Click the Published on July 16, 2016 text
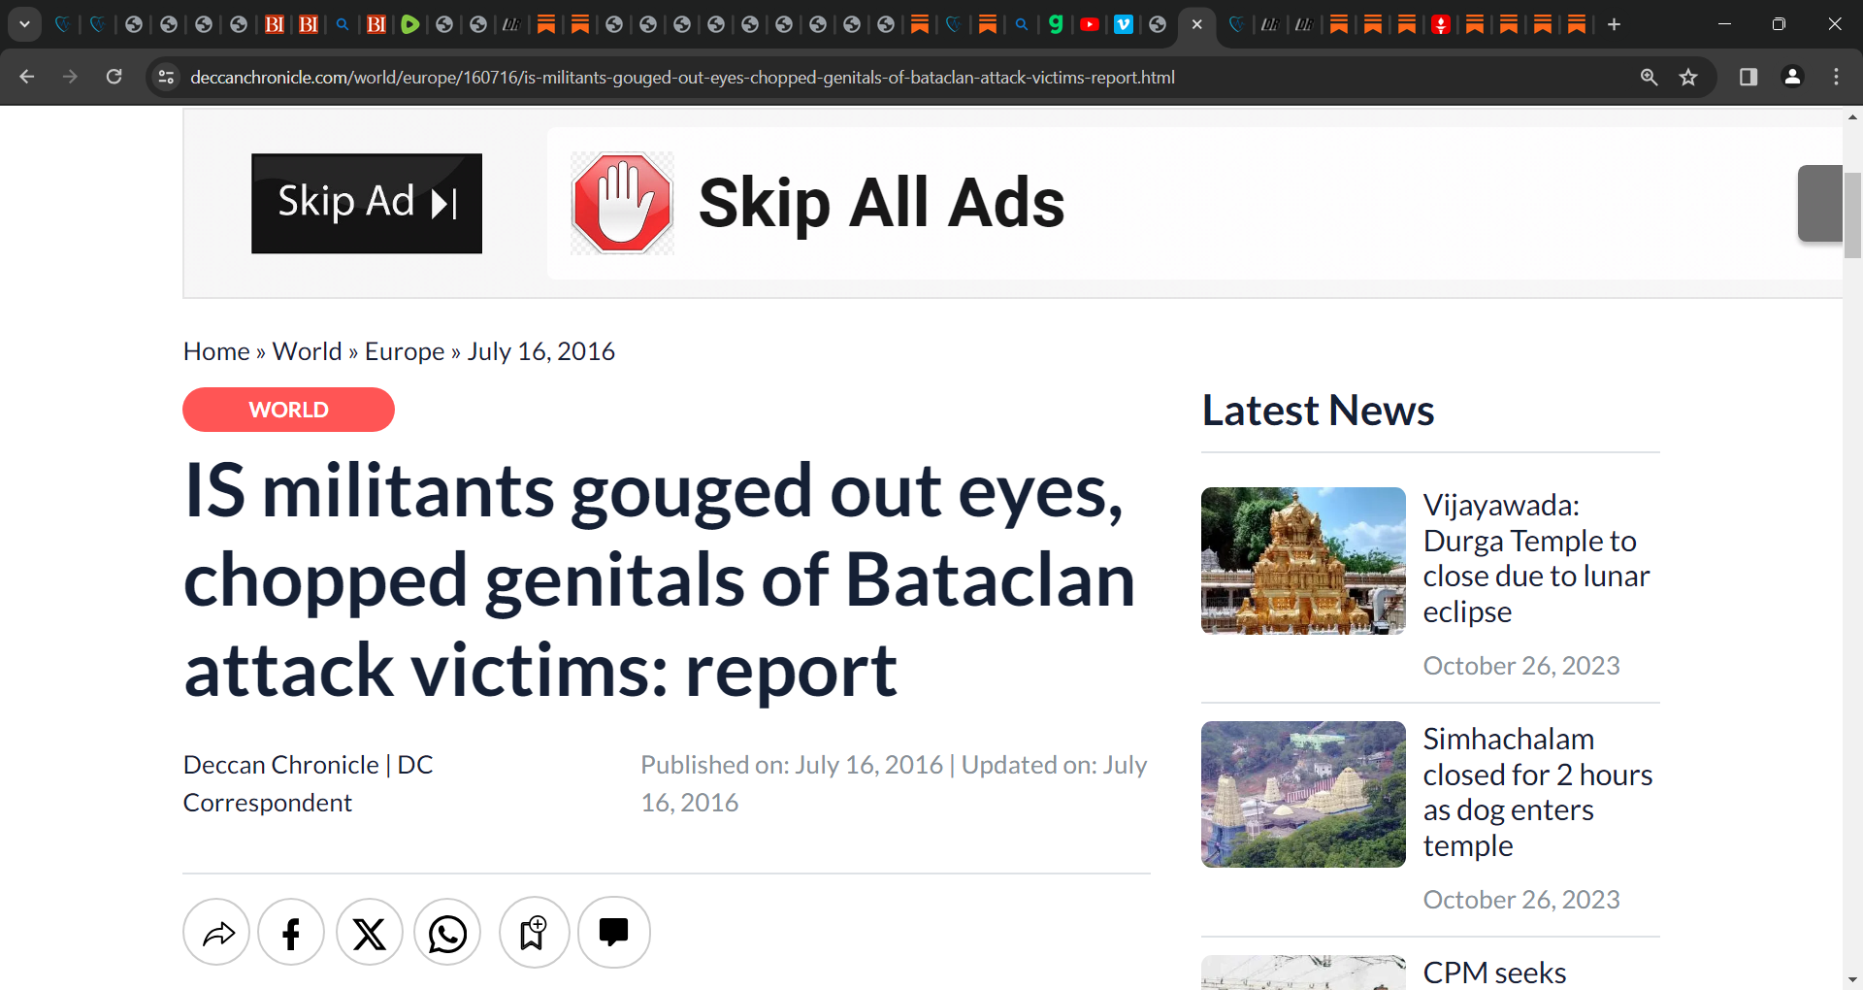This screenshot has width=1863, height=990. [x=792, y=765]
